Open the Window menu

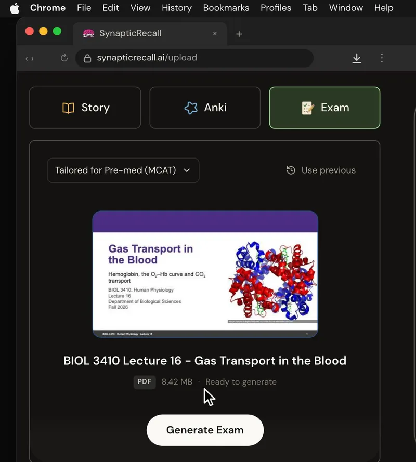[346, 8]
